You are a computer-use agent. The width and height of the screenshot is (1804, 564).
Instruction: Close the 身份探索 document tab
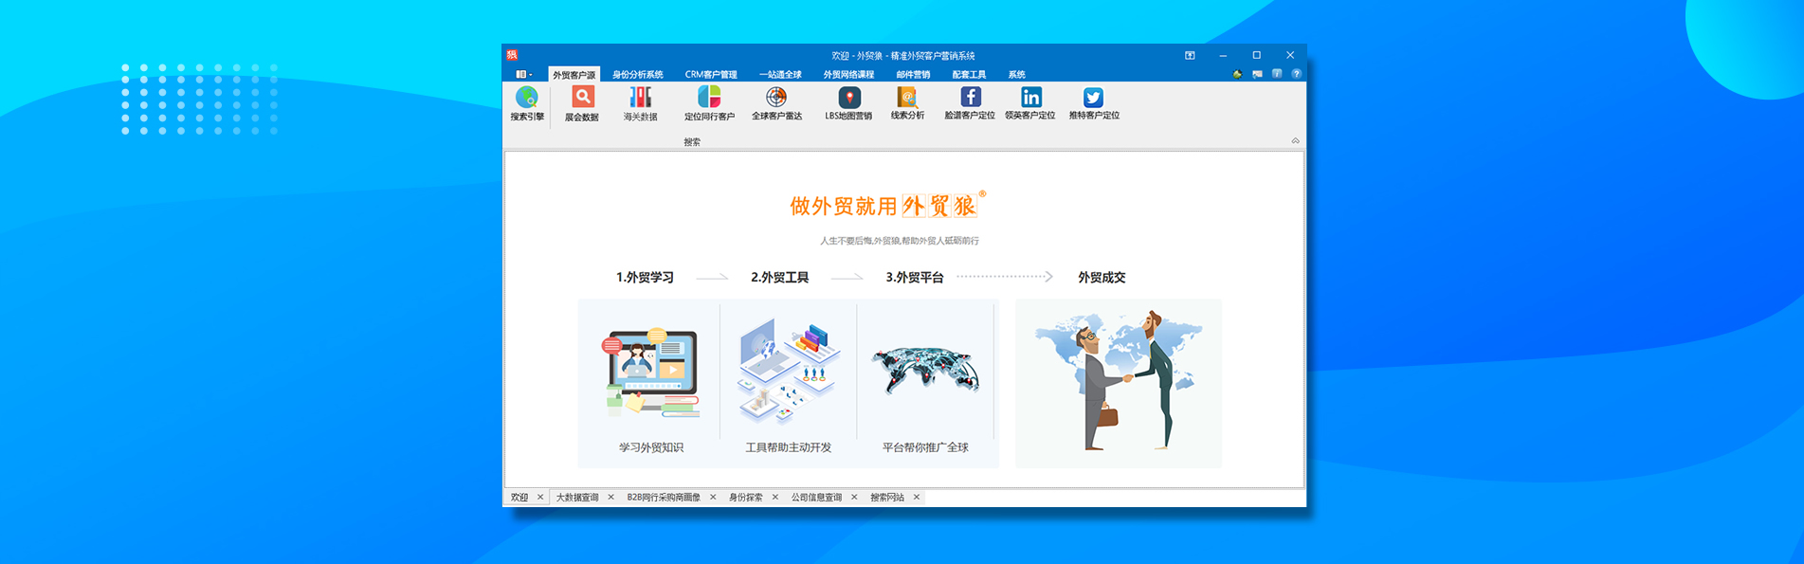[774, 498]
